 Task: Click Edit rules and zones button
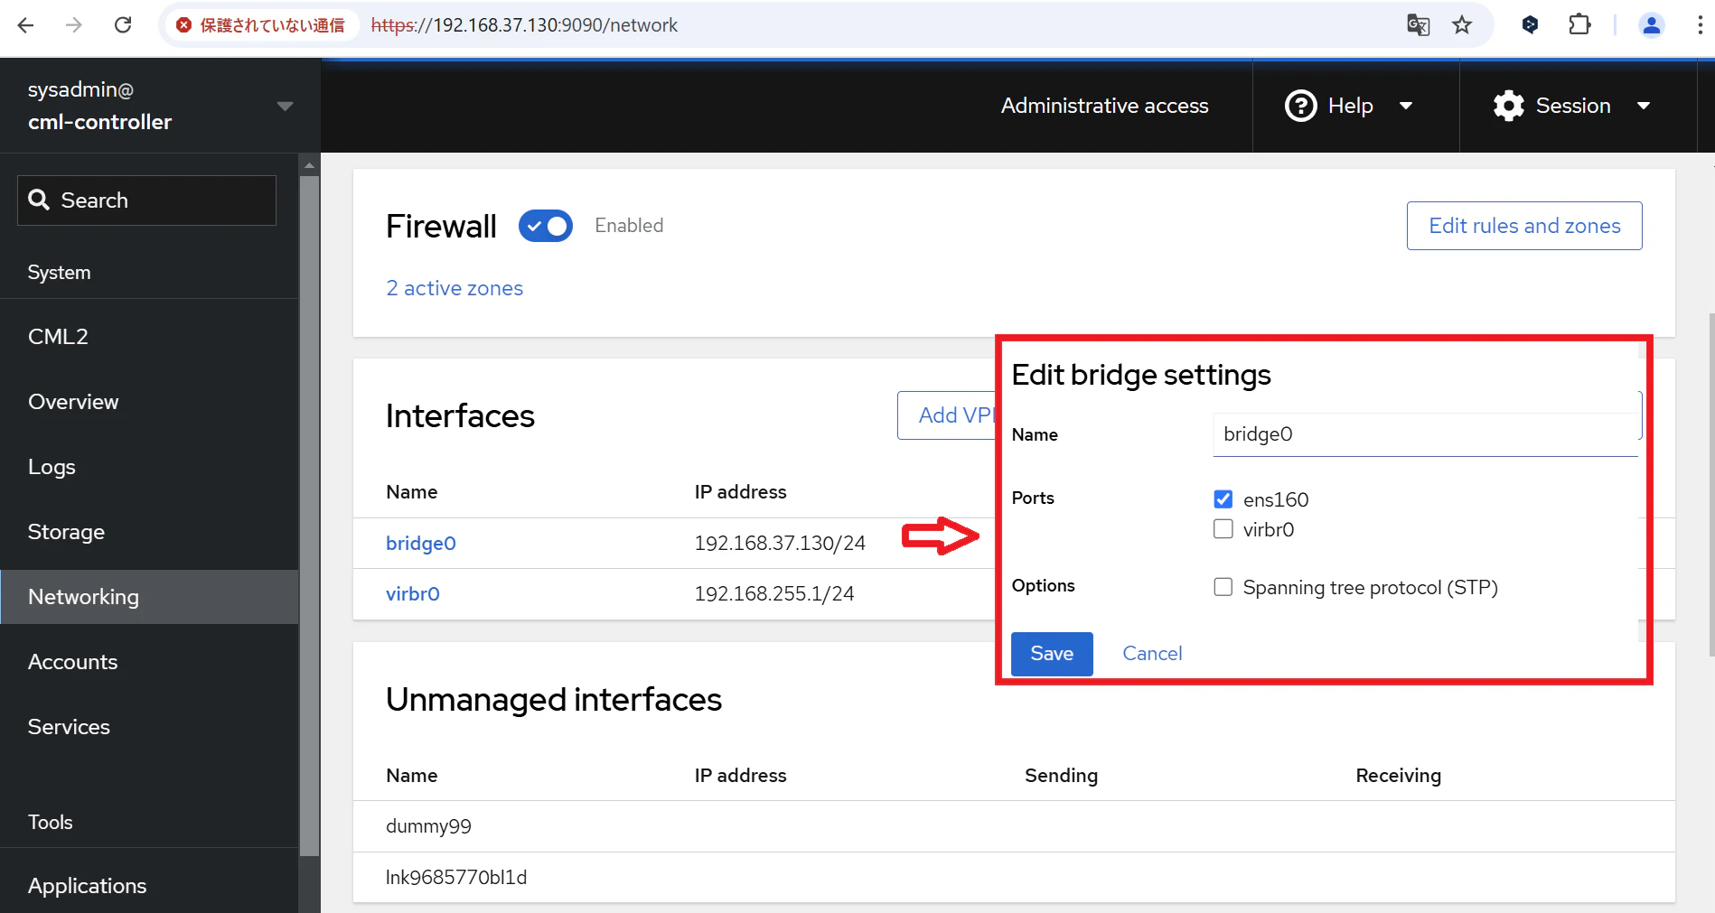pyautogui.click(x=1524, y=226)
